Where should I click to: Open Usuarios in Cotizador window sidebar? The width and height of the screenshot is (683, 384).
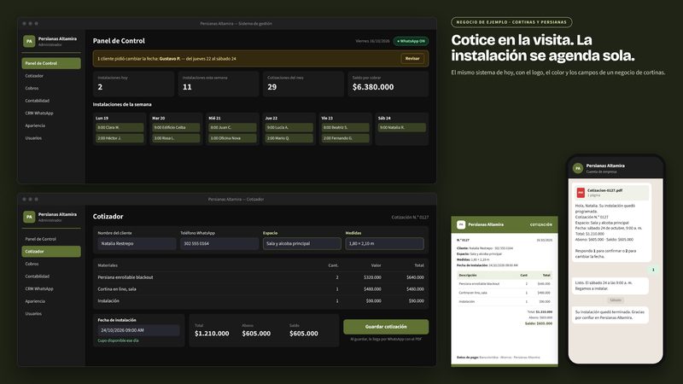pyautogui.click(x=51, y=313)
